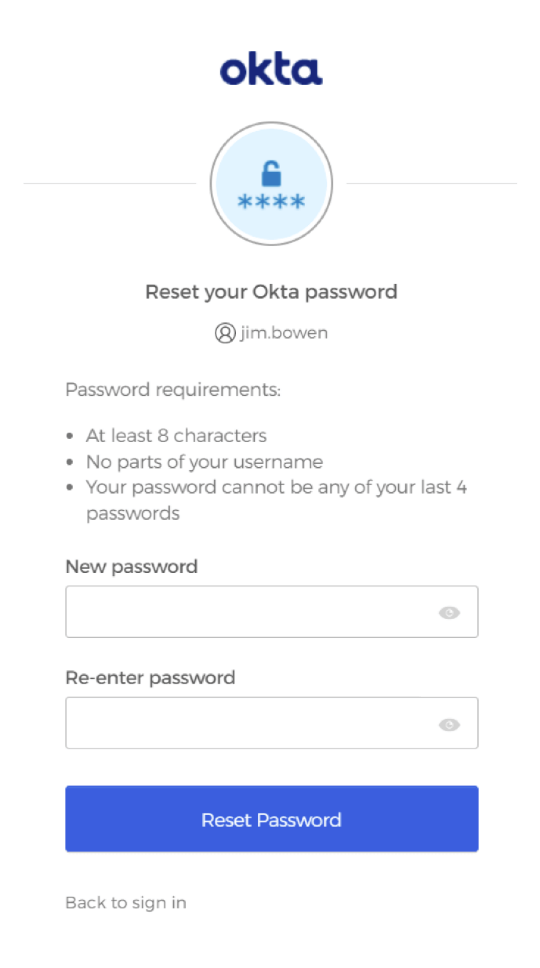Click the "Re-enter password" field label
The width and height of the screenshot is (540, 968).
click(x=150, y=678)
